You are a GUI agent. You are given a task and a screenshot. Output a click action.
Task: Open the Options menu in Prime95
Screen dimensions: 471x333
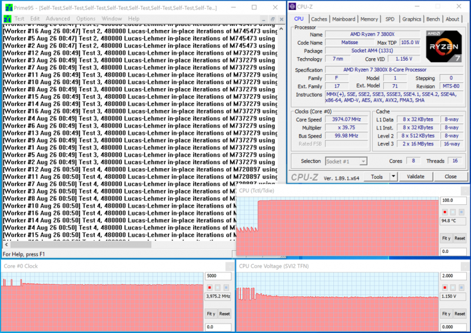pyautogui.click(x=85, y=19)
